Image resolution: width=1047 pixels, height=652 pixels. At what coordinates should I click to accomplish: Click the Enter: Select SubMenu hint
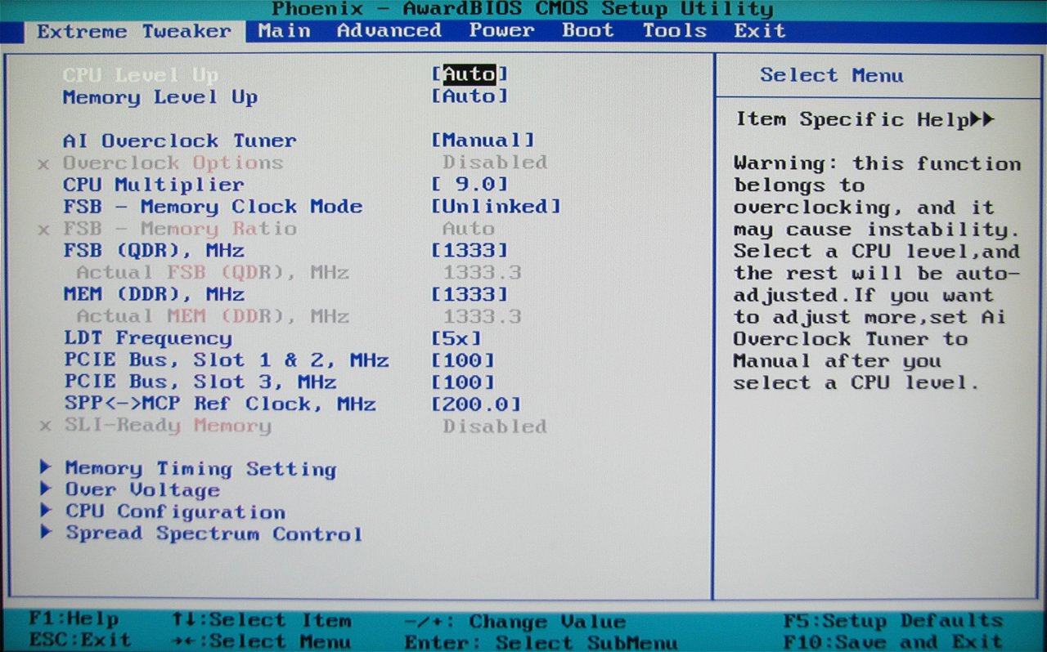[x=541, y=642]
